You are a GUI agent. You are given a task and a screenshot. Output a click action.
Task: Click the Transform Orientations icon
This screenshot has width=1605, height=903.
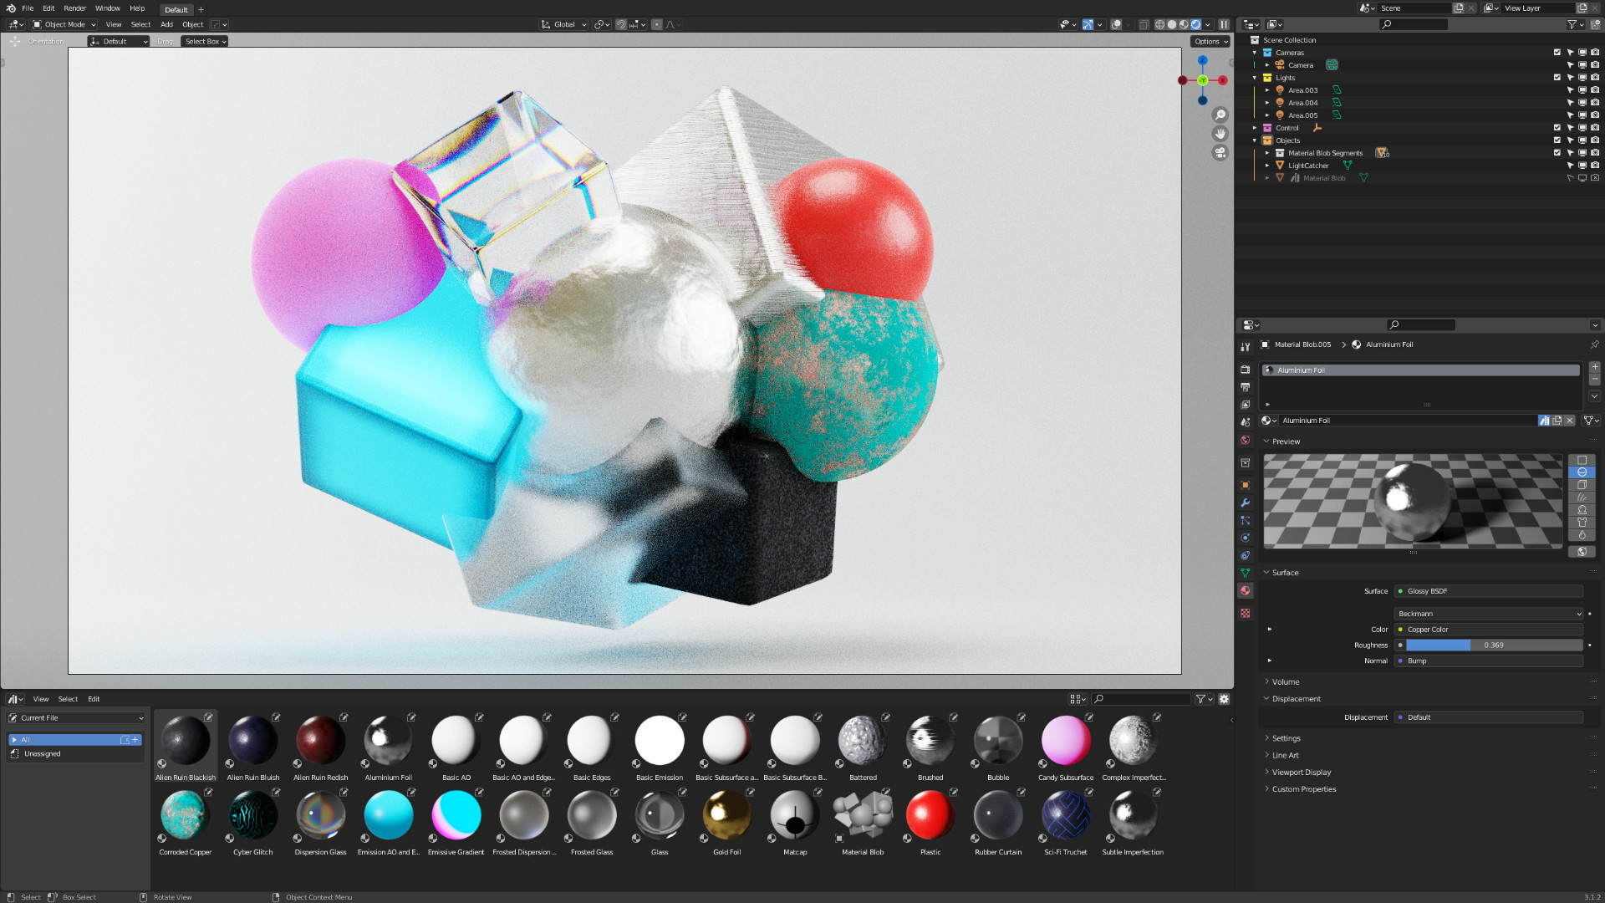tap(549, 24)
